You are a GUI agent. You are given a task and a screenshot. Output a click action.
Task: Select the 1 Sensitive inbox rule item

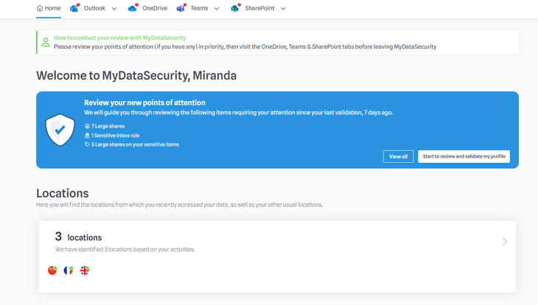click(115, 136)
